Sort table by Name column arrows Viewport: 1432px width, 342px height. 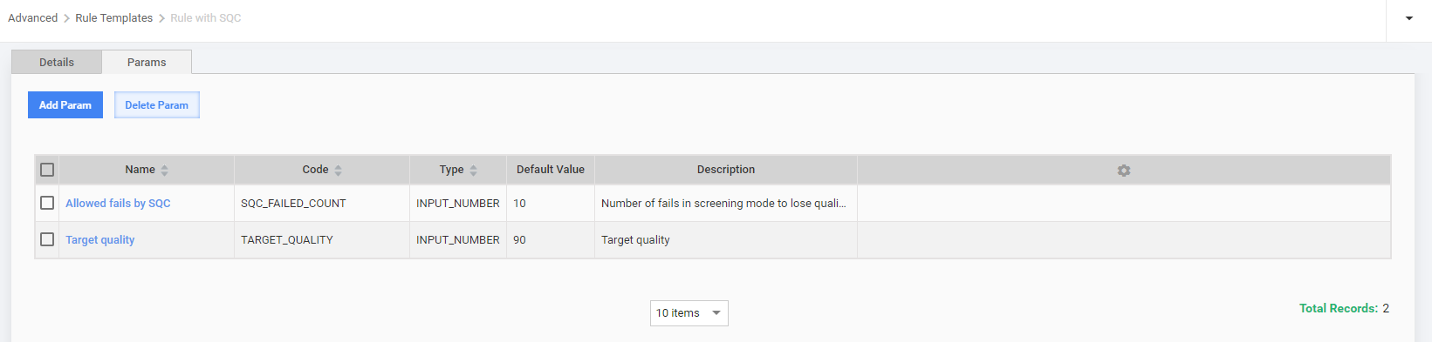coord(164,171)
